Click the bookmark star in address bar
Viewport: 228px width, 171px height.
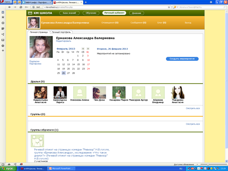tap(169, 7)
